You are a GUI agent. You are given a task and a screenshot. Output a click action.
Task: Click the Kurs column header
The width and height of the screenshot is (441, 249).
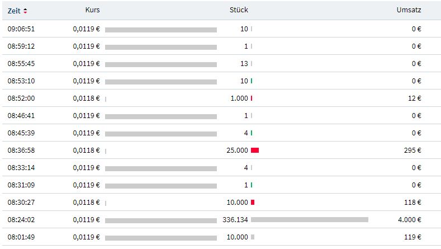pos(93,10)
